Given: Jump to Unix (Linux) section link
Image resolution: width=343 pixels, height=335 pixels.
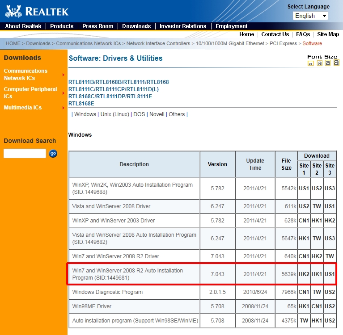Looking at the screenshot, I should [115, 114].
